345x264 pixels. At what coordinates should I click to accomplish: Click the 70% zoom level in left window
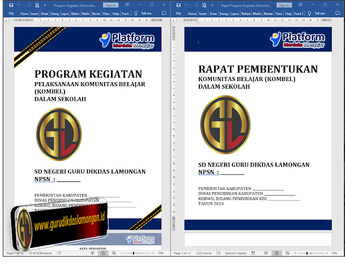(161, 253)
